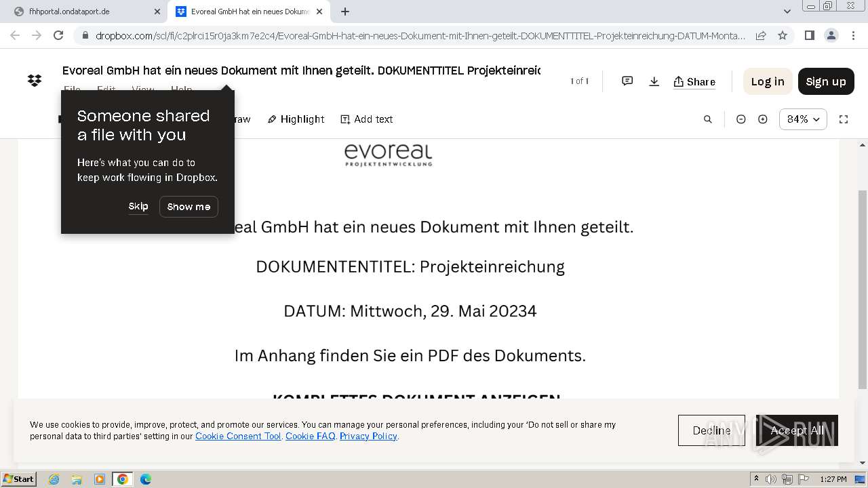Zoom out with the minus icon
The height and width of the screenshot is (488, 868).
coord(741,119)
